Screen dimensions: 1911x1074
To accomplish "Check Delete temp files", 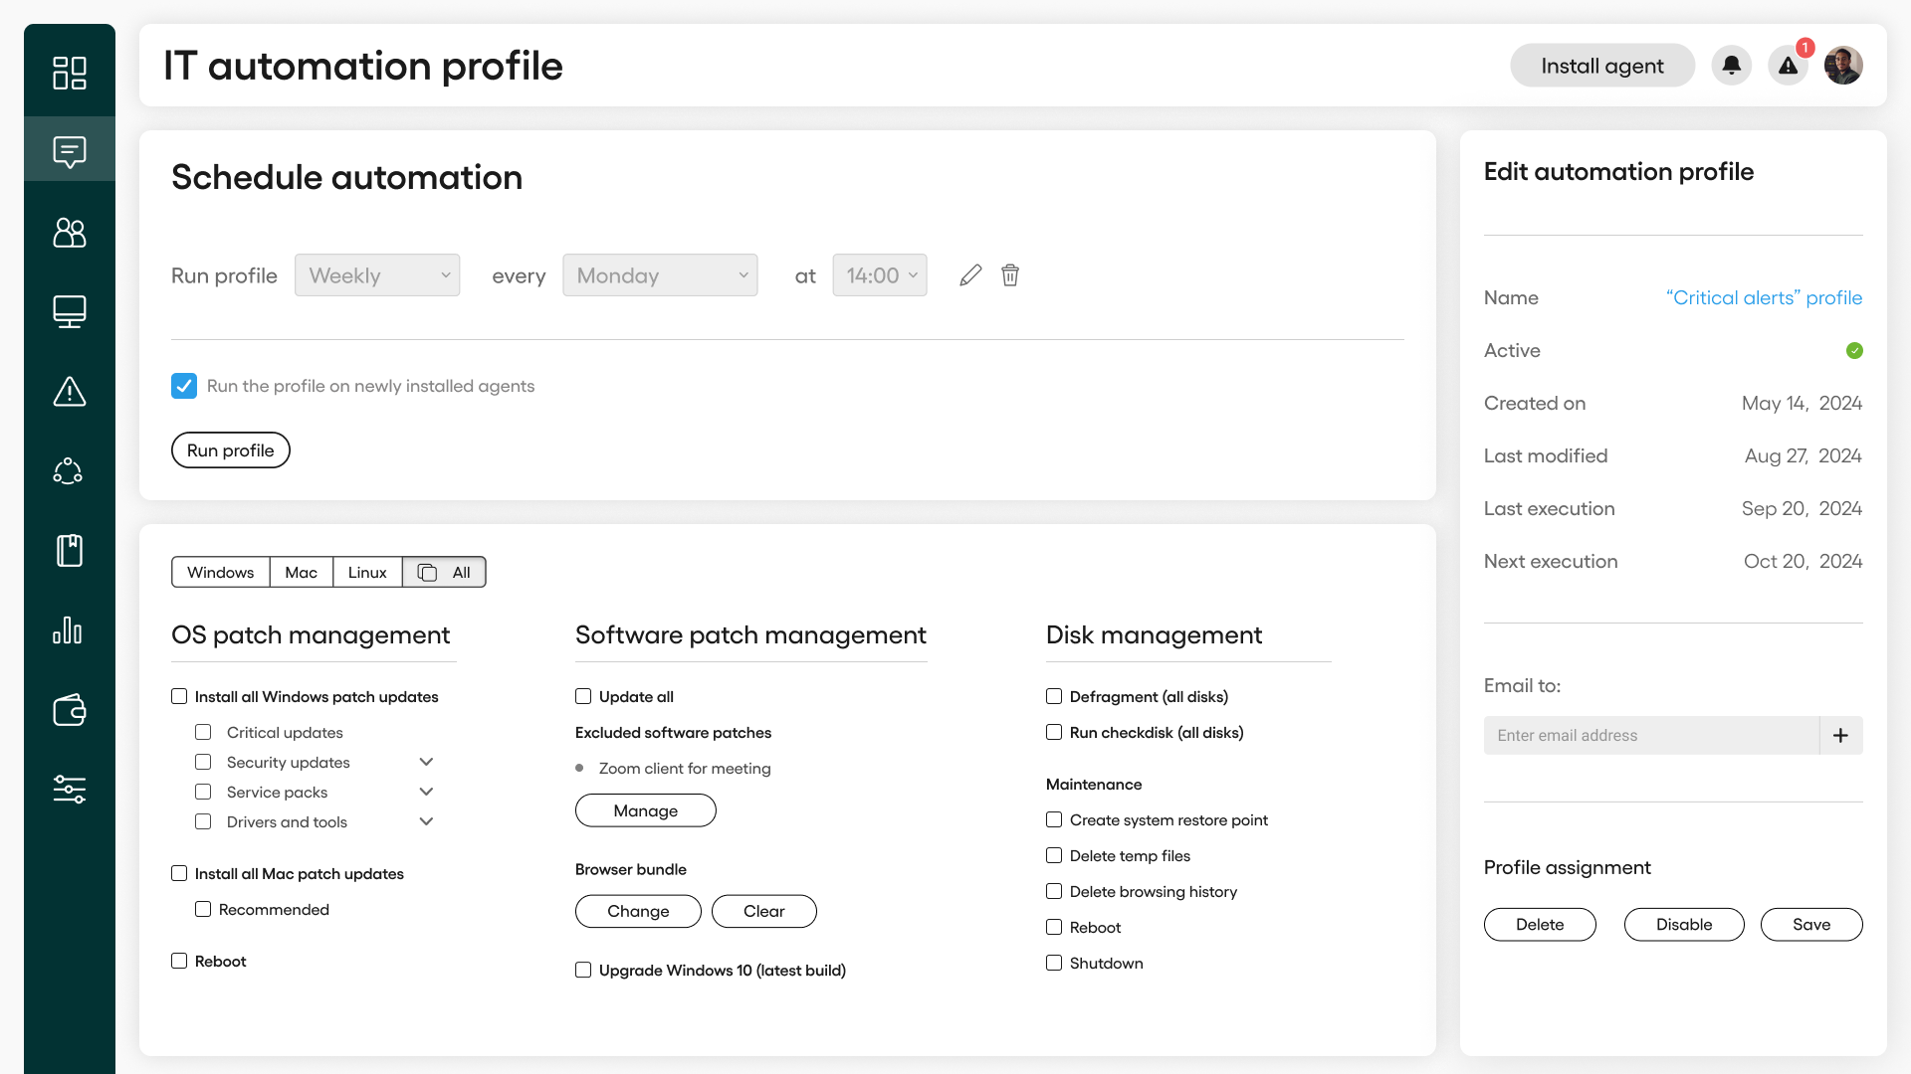I will [1054, 856].
